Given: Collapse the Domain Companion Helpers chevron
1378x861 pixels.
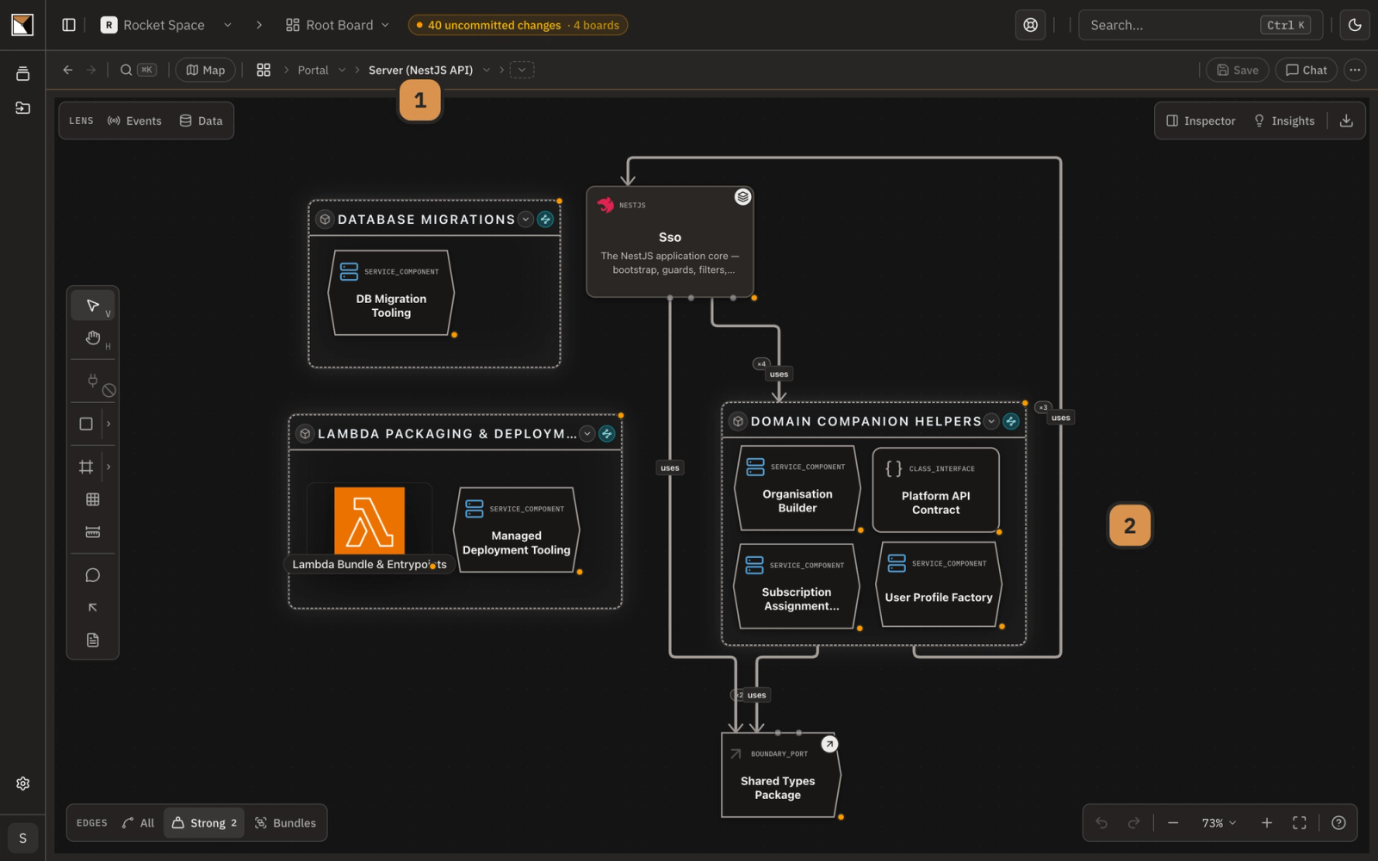Looking at the screenshot, I should [991, 421].
